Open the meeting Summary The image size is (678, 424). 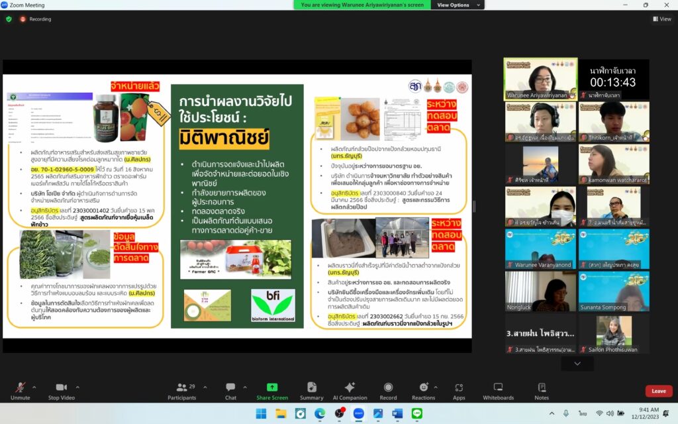[311, 390]
